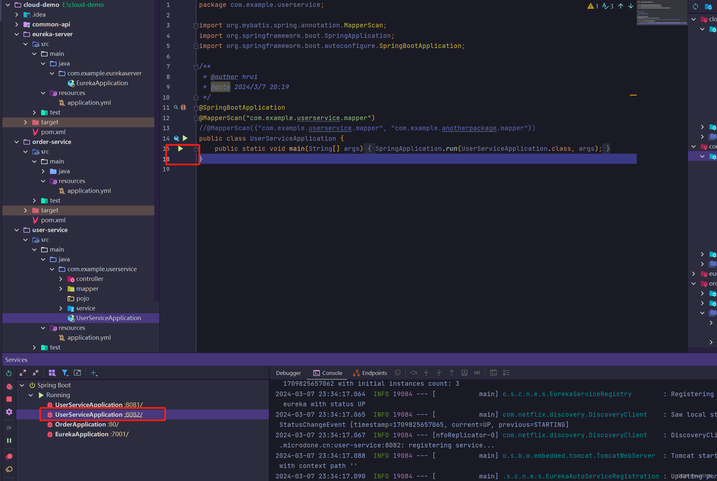Click Evaluate Expression console icon in debugger toolbar
717x481 pixels.
(x=493, y=373)
